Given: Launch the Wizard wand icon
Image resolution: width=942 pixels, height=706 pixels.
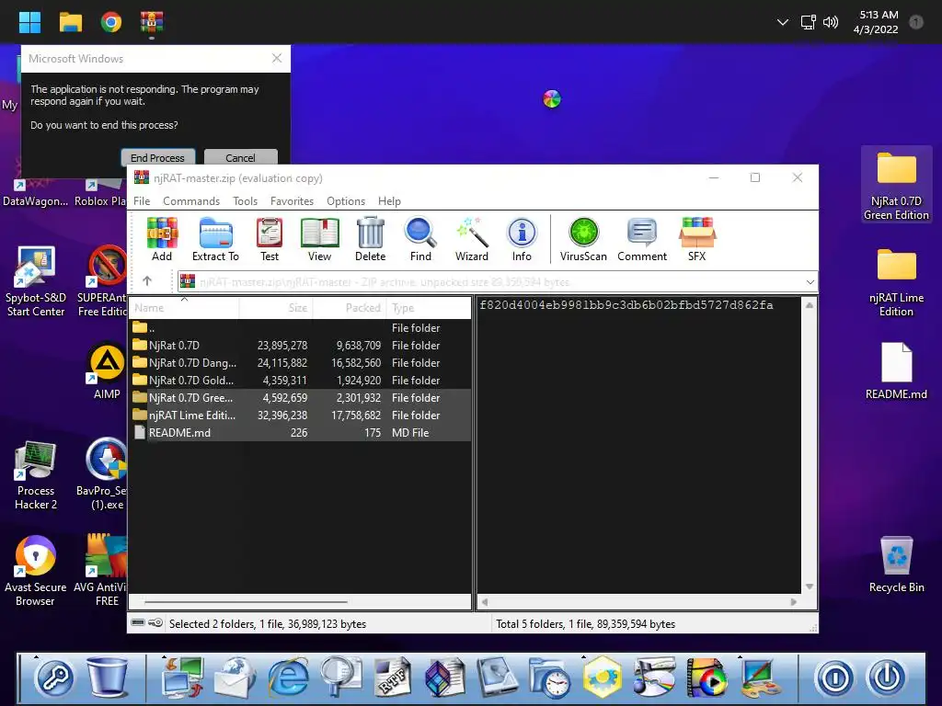Looking at the screenshot, I should [472, 239].
